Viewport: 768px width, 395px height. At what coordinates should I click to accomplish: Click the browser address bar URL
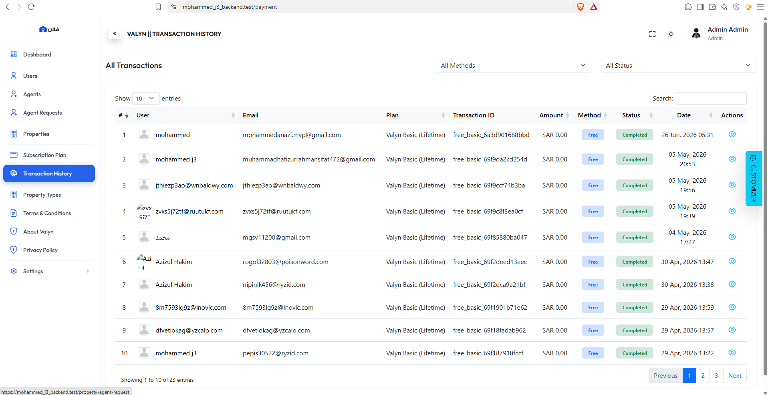point(230,7)
